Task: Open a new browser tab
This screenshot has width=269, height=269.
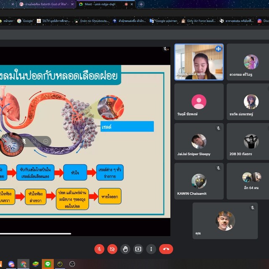Action: 141,4
